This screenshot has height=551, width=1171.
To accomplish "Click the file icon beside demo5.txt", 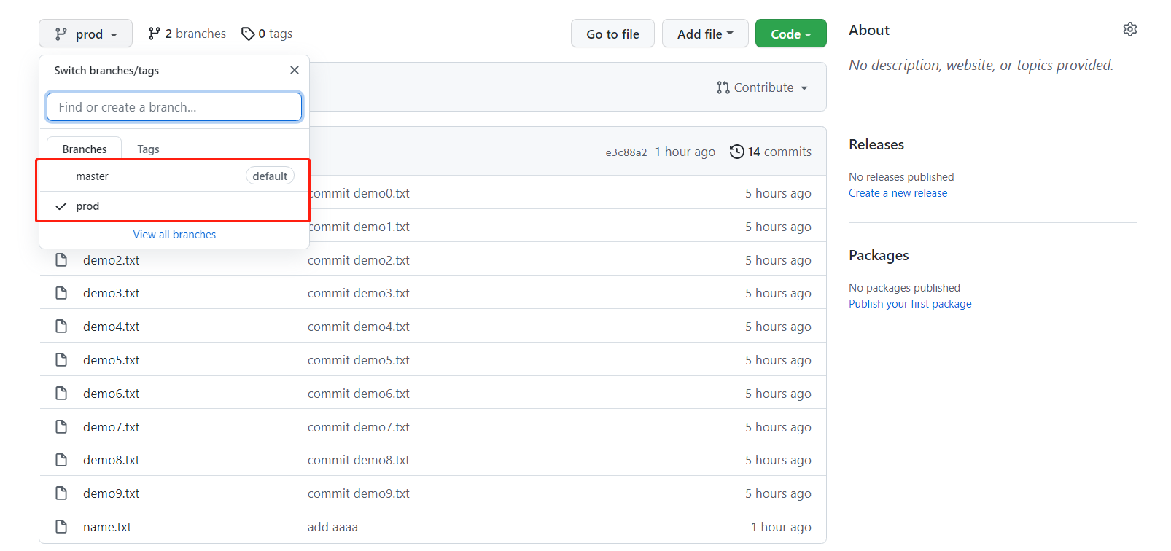I will point(61,360).
